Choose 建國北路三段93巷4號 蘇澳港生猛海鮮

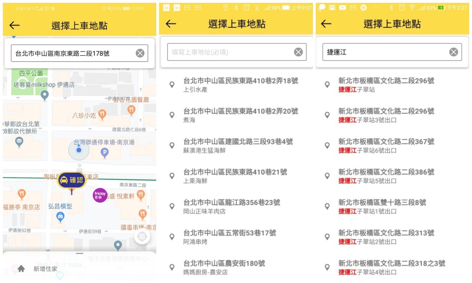(238, 145)
